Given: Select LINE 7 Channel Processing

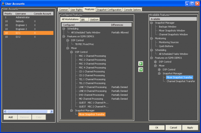Looking at the screenshot, I should [92, 87].
